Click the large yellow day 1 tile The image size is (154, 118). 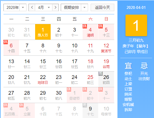tap(136, 26)
